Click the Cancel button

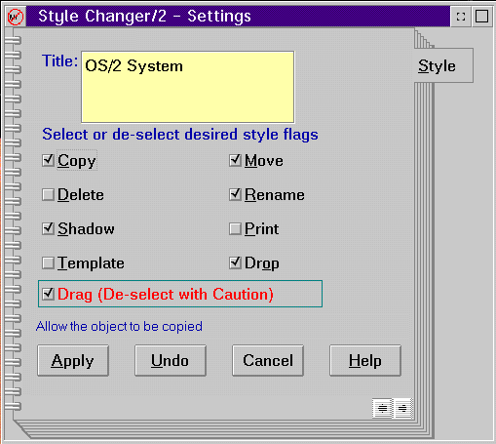coord(268,361)
